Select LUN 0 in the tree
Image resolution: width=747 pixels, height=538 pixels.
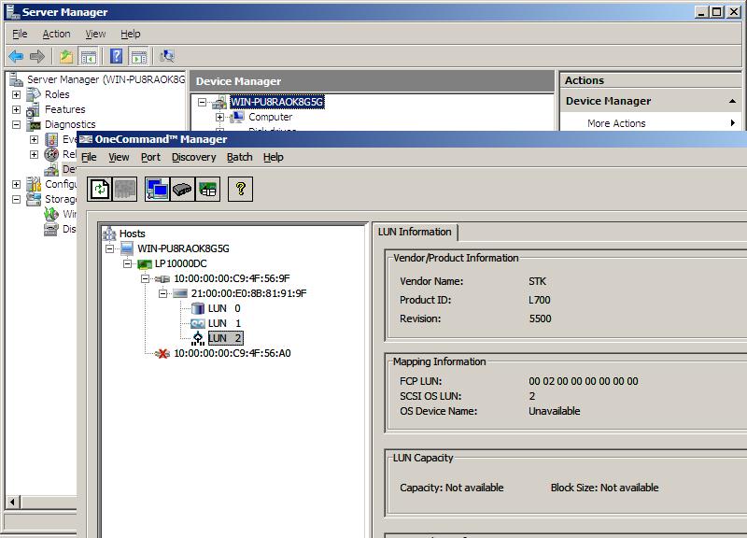[224, 308]
